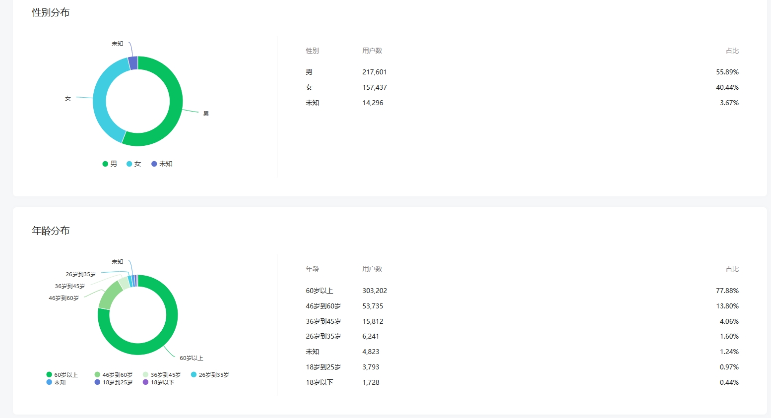Toggle the 60岁以上 legend entry
Image resolution: width=771 pixels, height=418 pixels.
63,375
